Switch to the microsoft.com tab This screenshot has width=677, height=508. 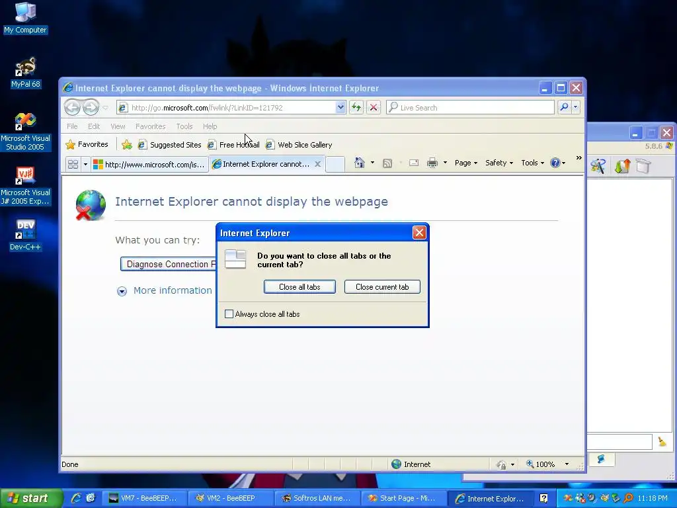[x=150, y=165]
